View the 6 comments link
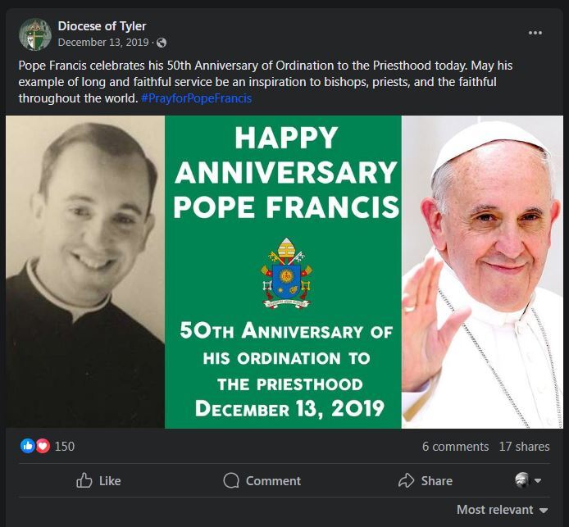This screenshot has width=569, height=527. [455, 447]
